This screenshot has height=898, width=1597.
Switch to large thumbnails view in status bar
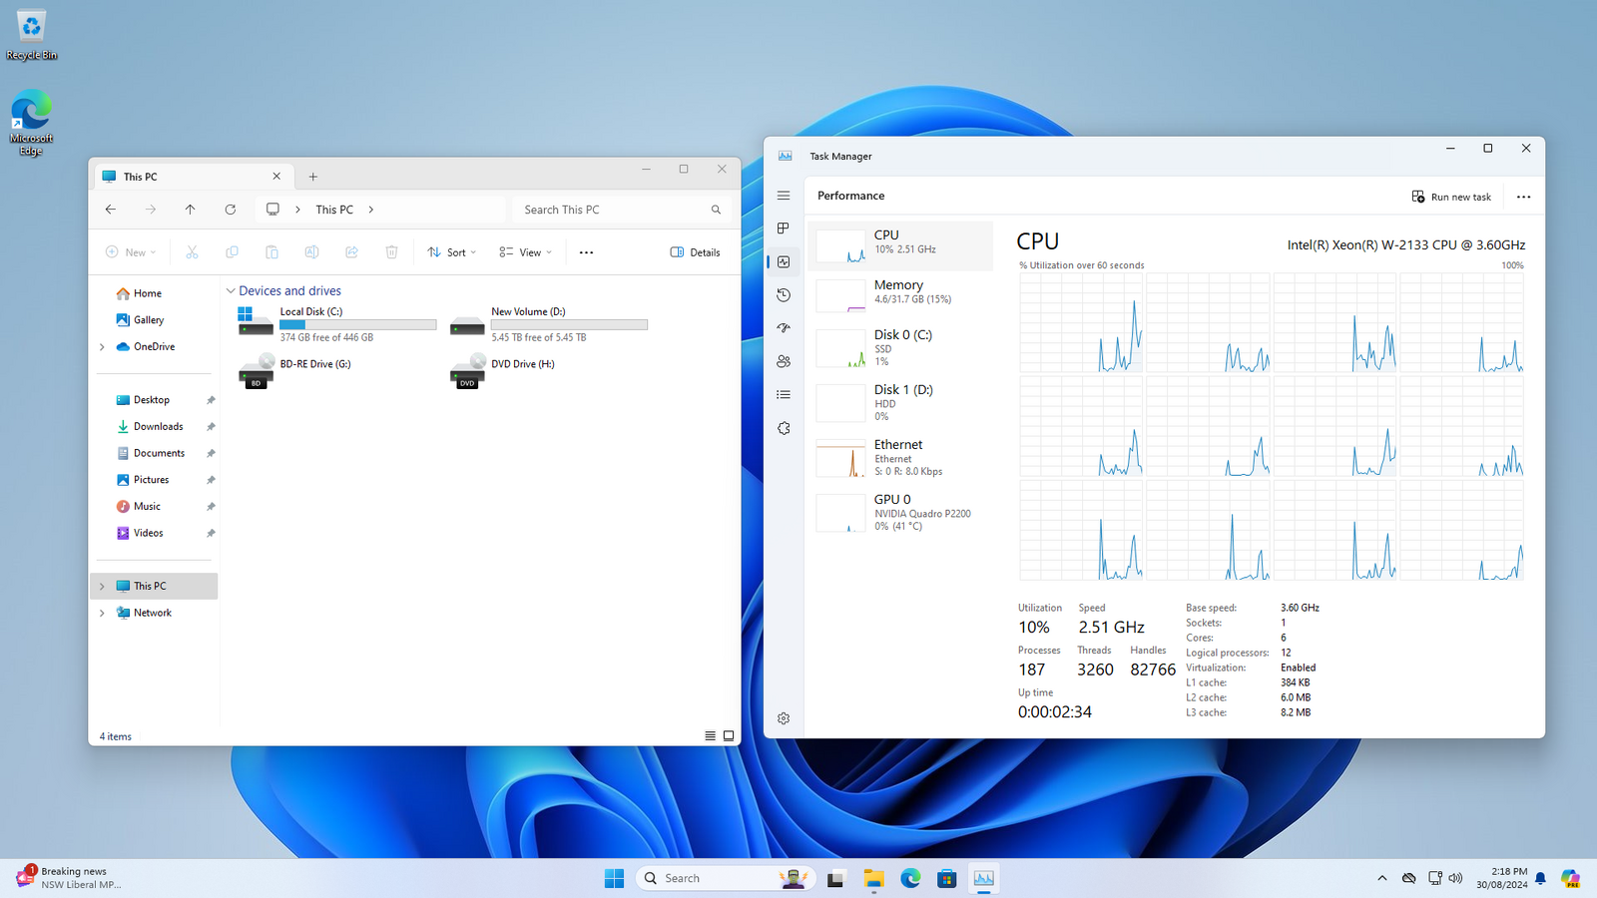coord(729,736)
